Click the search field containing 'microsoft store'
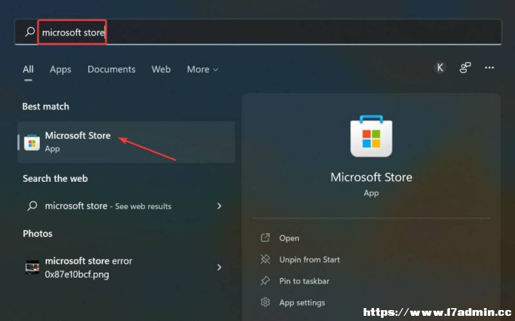This screenshot has width=515, height=321. pyautogui.click(x=258, y=32)
